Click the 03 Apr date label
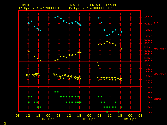The height and width of the screenshot is (125, 167). tap(48, 119)
